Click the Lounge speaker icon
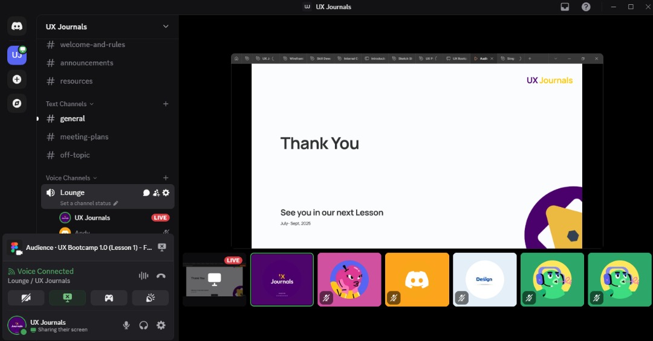 50,193
